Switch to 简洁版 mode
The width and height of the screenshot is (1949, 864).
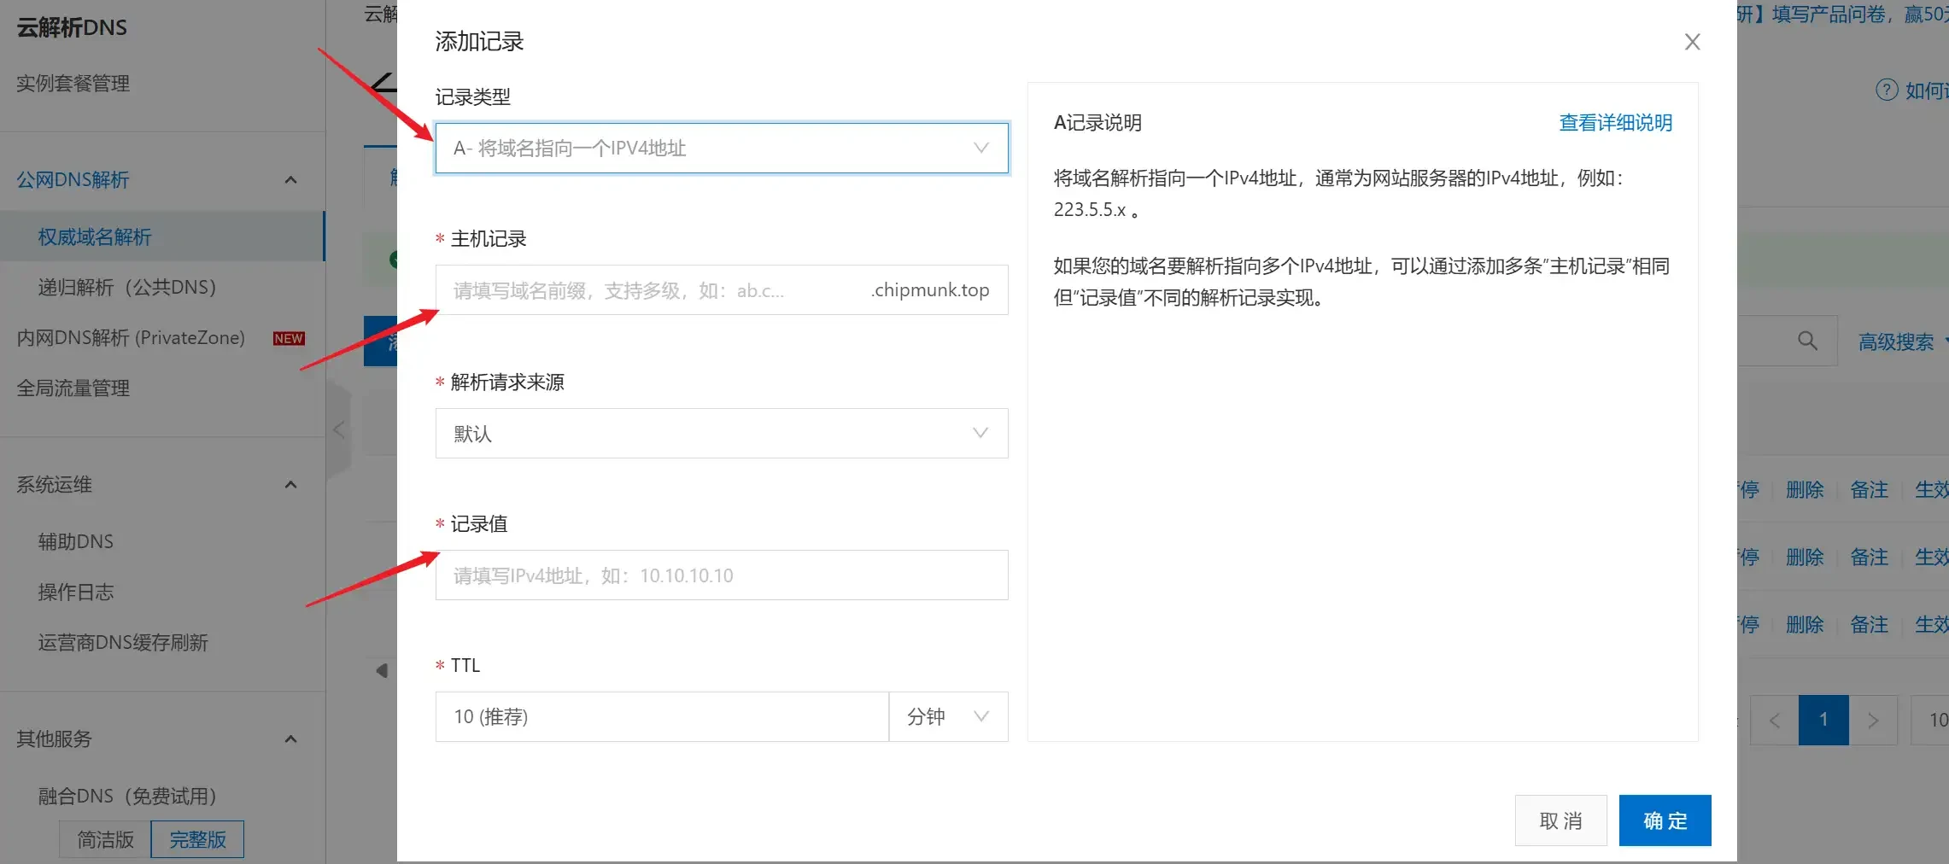point(102,839)
